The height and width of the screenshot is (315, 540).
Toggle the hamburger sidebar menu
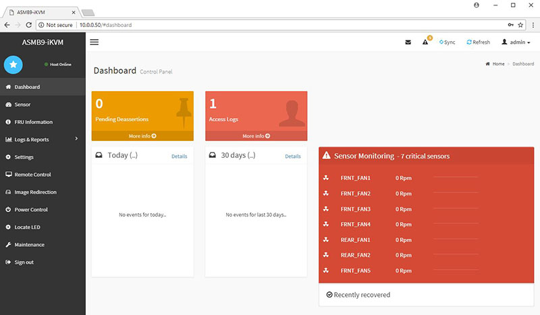(x=94, y=42)
